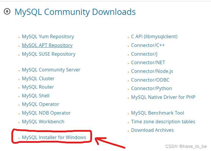This screenshot has height=151, width=211.
Task: Open MySQL Router link
Action: (38, 87)
